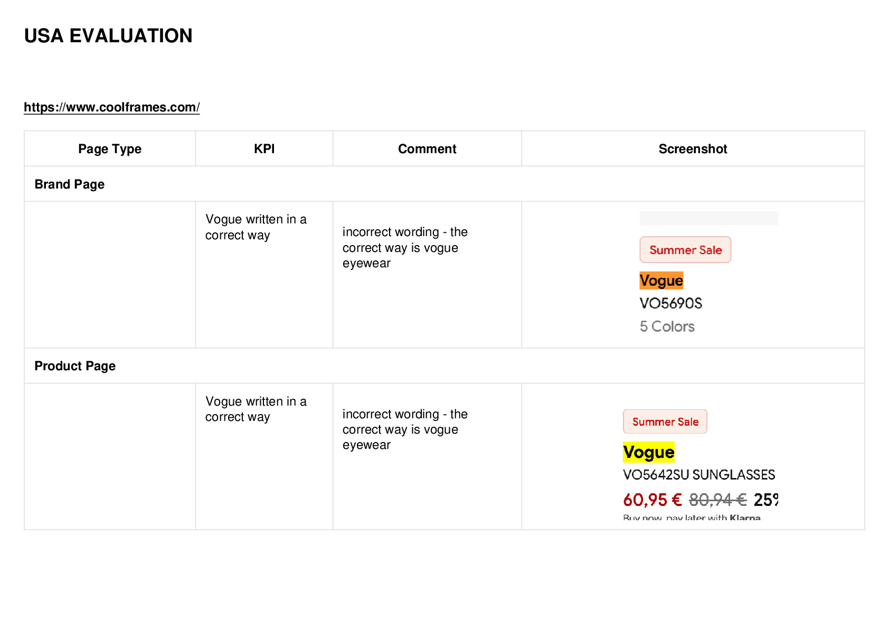Click the VO5690S model name

(x=671, y=303)
